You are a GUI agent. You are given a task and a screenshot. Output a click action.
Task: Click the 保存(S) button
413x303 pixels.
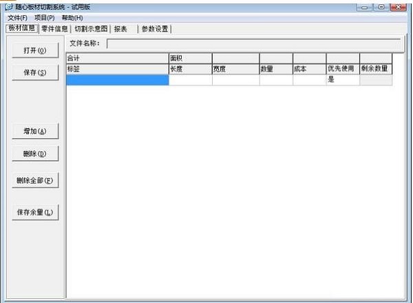pos(35,72)
